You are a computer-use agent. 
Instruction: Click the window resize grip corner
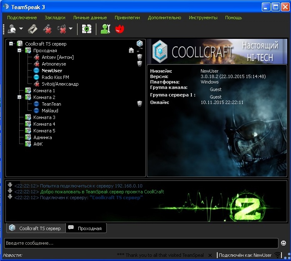coord(288,256)
